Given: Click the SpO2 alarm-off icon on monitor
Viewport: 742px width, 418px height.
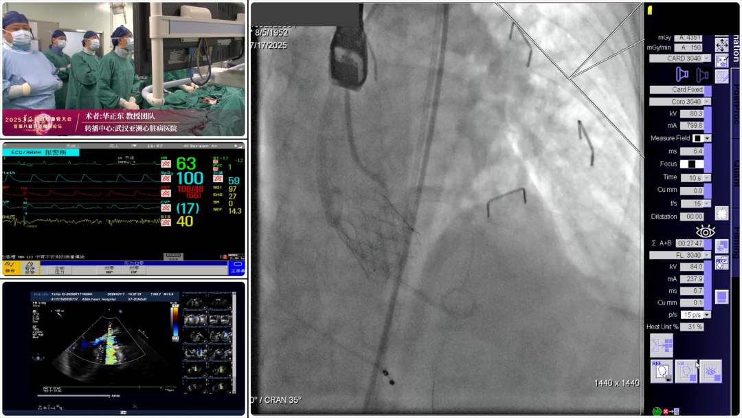Looking at the screenshot, I should click(166, 179).
